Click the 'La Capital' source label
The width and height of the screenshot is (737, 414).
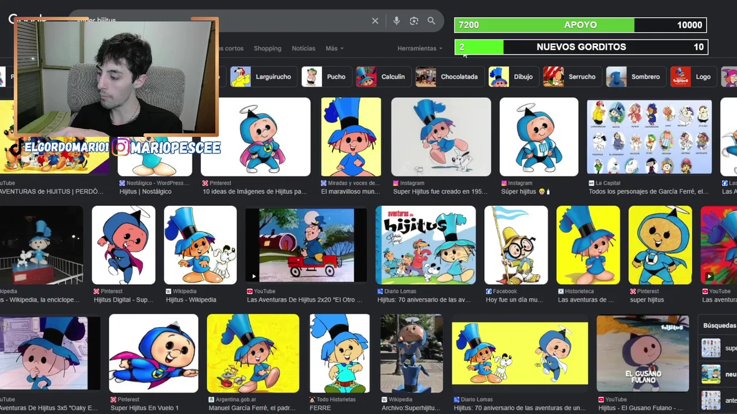608,183
